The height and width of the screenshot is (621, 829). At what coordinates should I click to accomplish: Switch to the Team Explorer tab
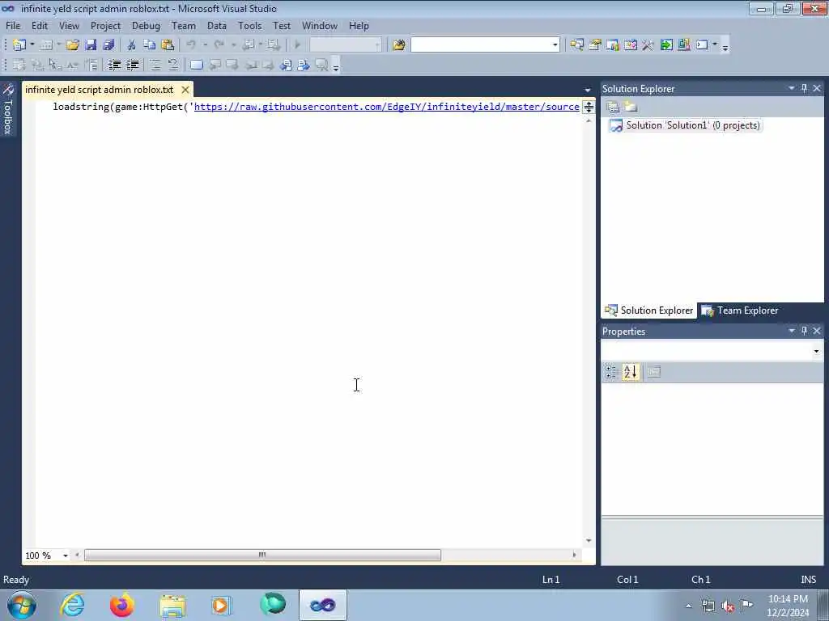(740, 310)
